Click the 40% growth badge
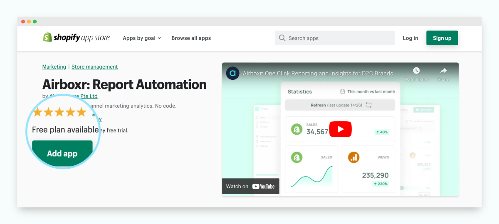This screenshot has width=499, height=224. pyautogui.click(x=381, y=132)
